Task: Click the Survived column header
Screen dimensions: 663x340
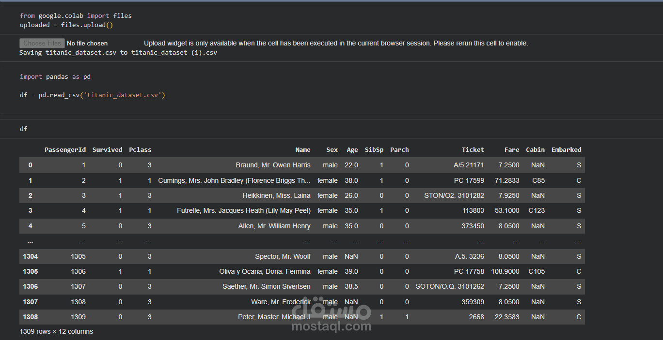Action: (107, 150)
